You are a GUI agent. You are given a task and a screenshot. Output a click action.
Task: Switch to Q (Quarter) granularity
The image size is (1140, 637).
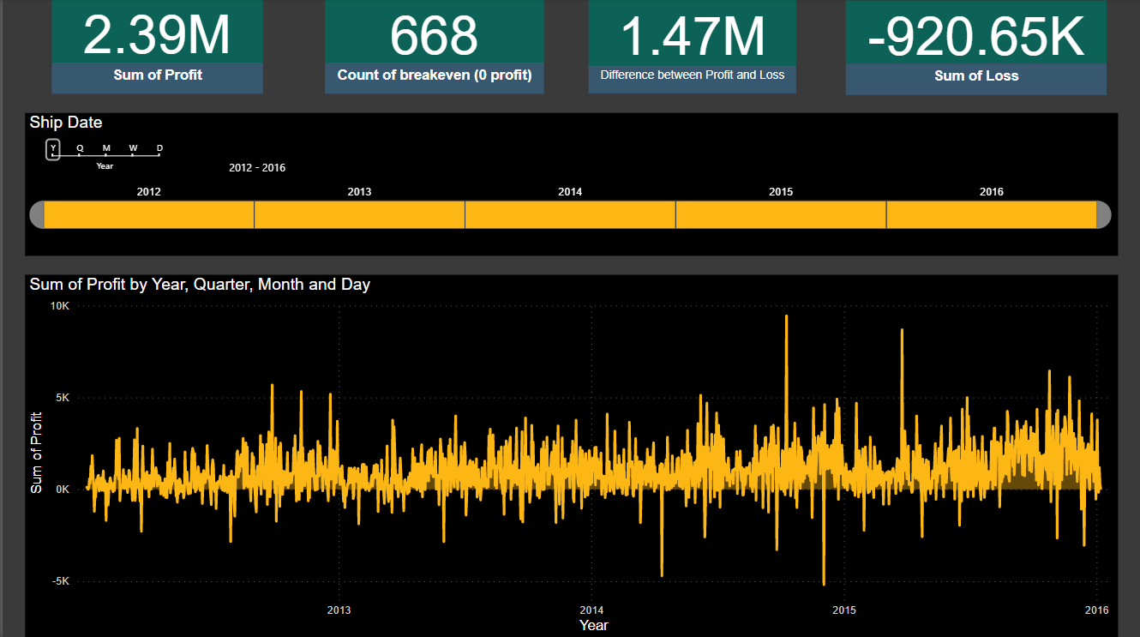[x=79, y=148]
